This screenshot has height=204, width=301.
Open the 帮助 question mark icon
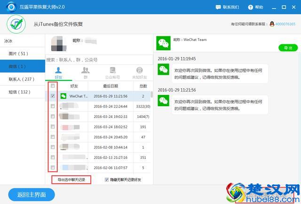point(250,8)
